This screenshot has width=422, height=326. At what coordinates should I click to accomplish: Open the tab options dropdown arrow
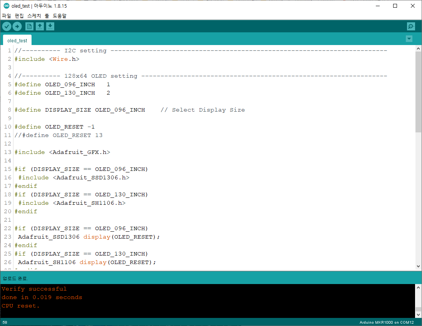[409, 39]
